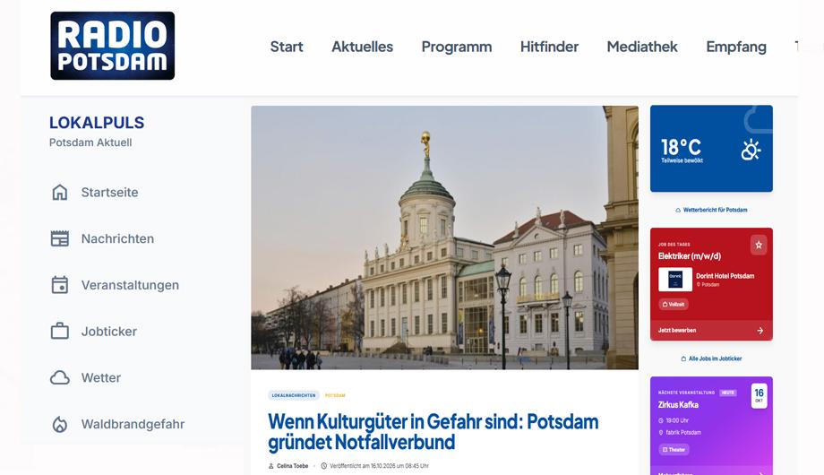The image size is (824, 475).
Task: Click the 19:00 Uhr event time
Action: [674, 420]
